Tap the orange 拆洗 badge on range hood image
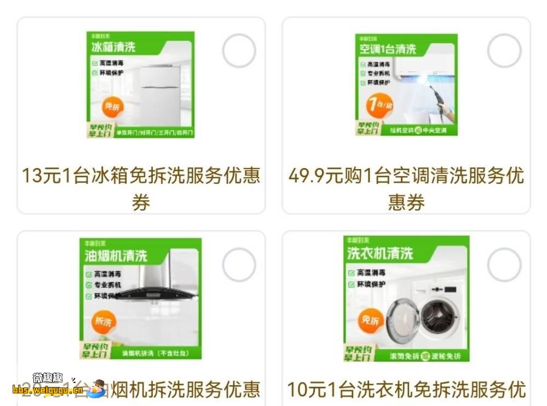 point(103,321)
